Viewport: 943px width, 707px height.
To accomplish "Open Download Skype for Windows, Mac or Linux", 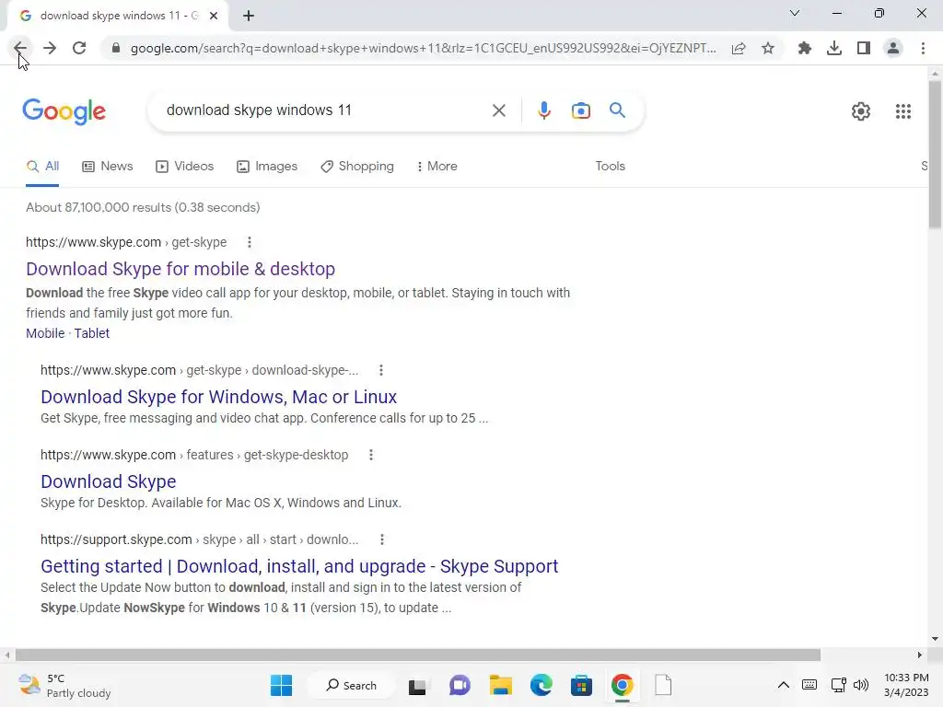I will click(x=219, y=397).
